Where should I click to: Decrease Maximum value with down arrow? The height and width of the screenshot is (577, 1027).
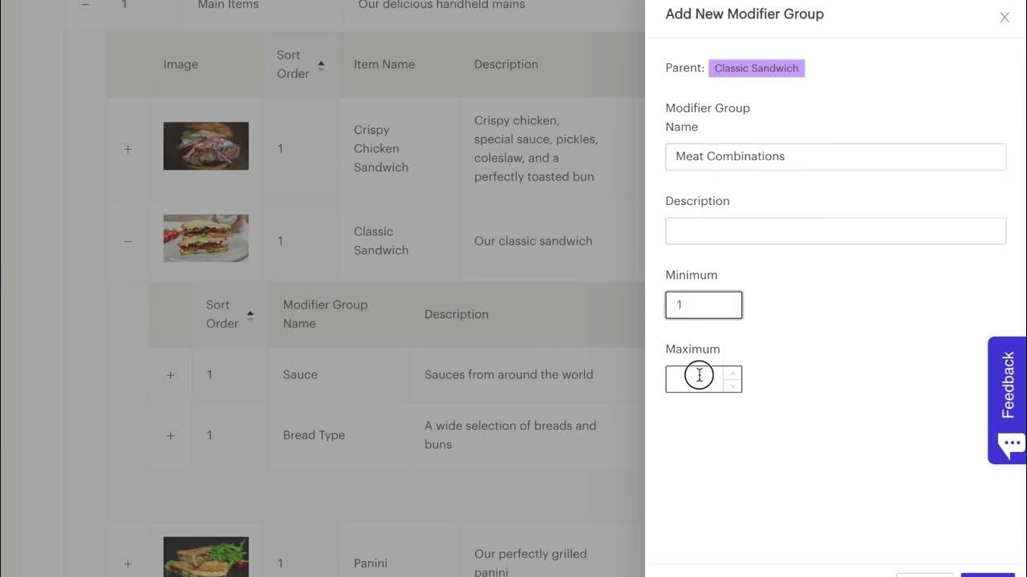(x=732, y=385)
